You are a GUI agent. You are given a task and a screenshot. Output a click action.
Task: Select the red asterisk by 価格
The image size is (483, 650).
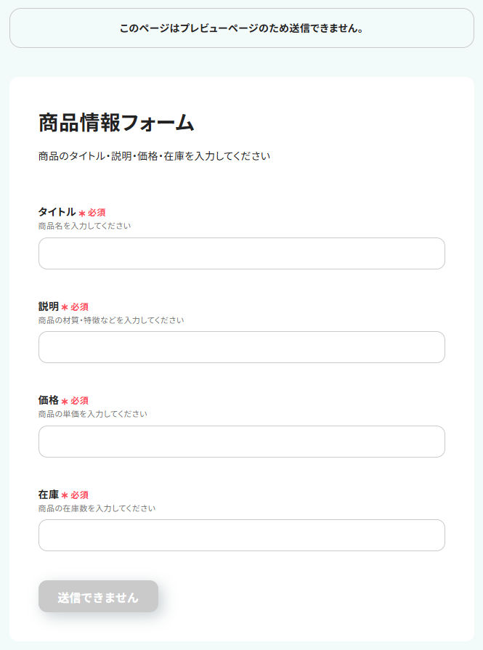(65, 401)
